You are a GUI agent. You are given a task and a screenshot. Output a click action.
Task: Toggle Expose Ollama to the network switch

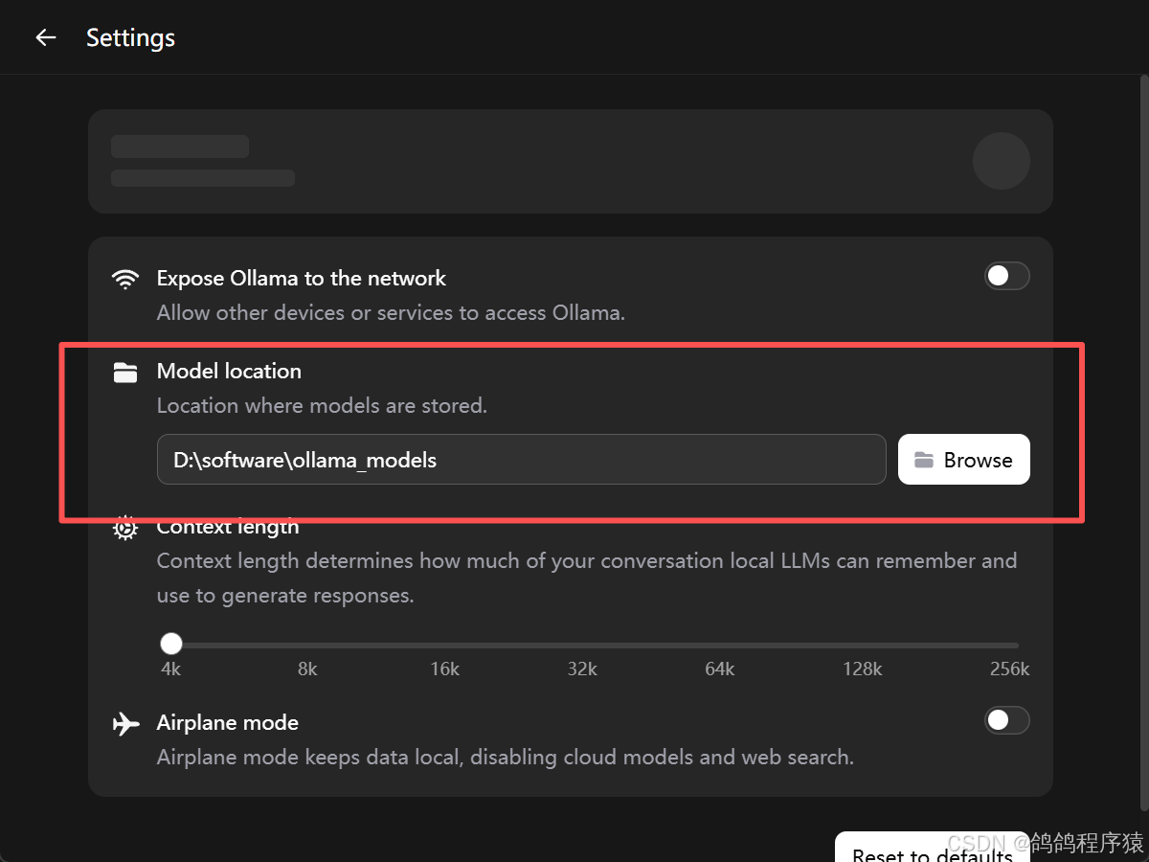[1007, 276]
